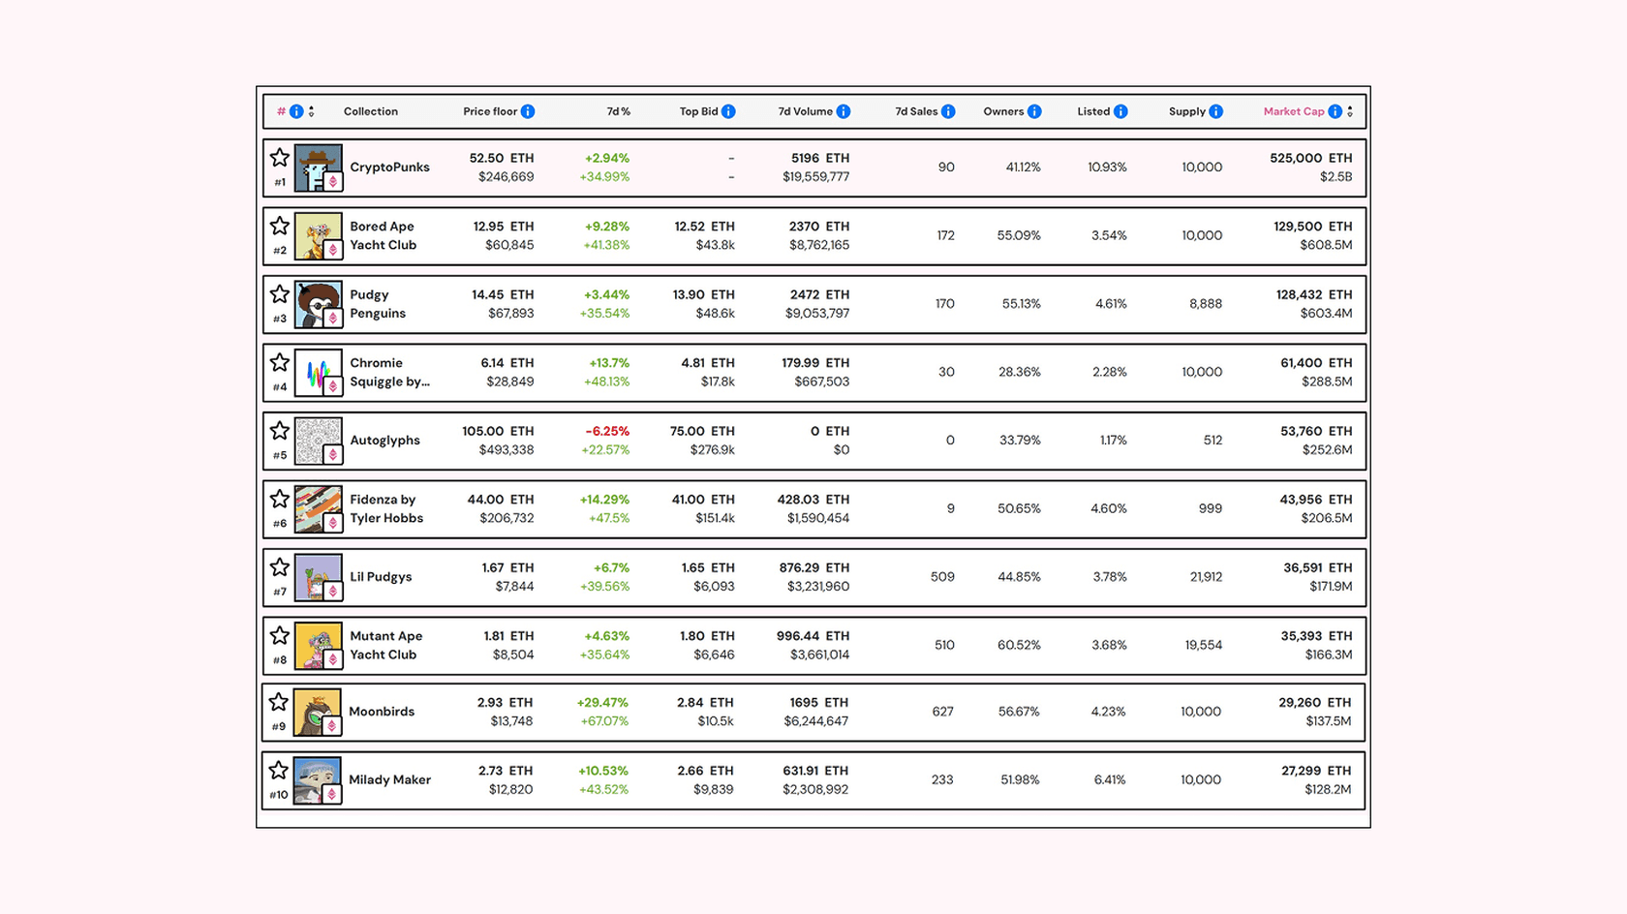Viewport: 1627px width, 914px height.
Task: Open the Autoglyphs thumbnail
Action: click(319, 441)
